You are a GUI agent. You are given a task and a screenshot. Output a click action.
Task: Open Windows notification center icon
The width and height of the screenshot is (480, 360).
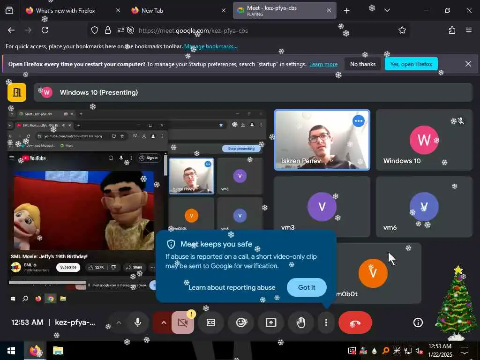point(465,351)
